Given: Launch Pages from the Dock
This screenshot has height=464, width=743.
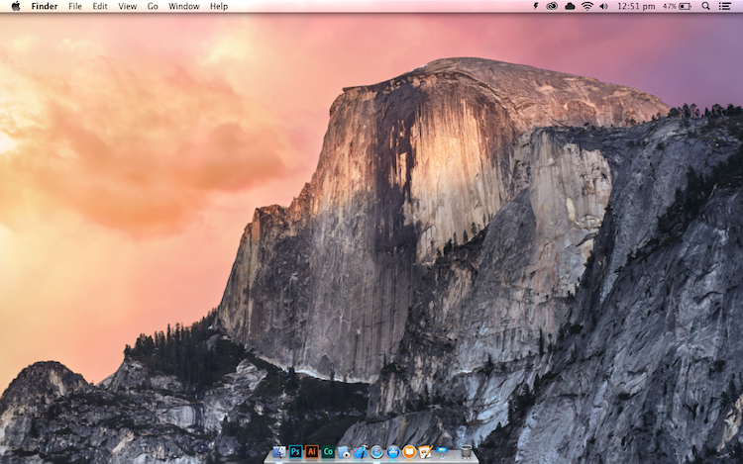Looking at the screenshot, I should tap(425, 452).
